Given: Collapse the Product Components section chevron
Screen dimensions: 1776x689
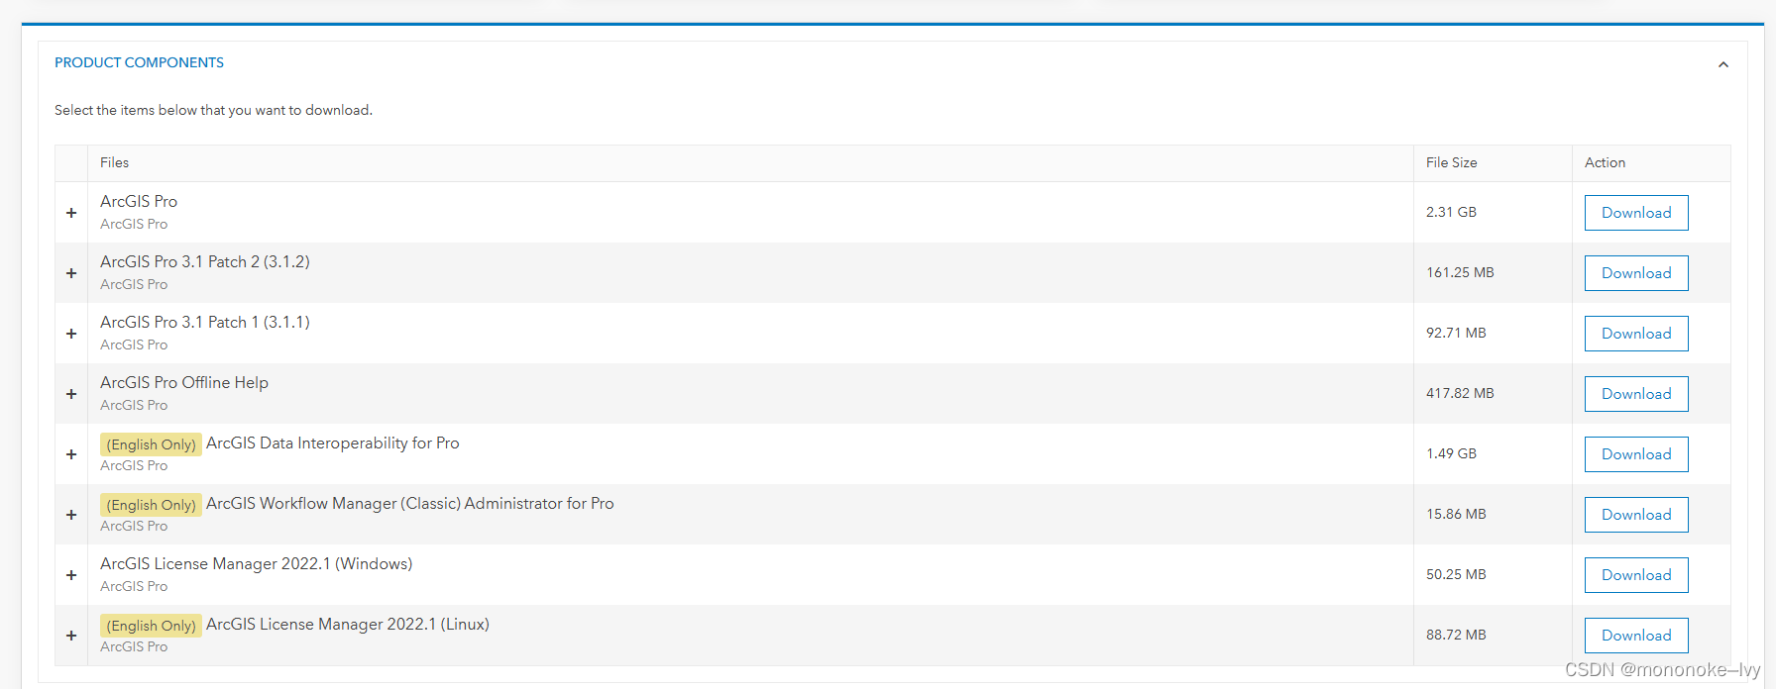Looking at the screenshot, I should [1723, 64].
